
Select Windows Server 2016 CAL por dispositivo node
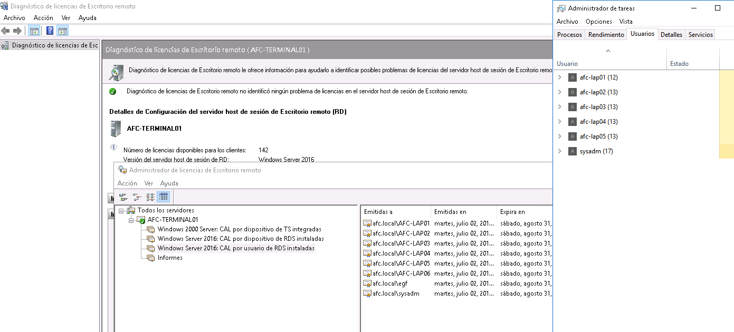pos(241,239)
